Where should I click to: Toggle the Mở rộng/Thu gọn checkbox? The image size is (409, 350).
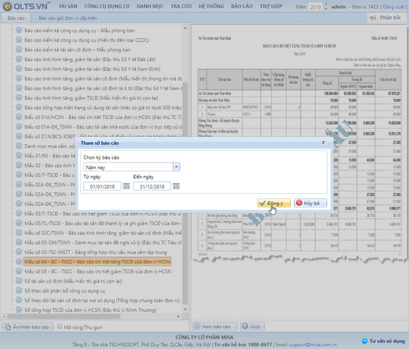click(x=59, y=326)
